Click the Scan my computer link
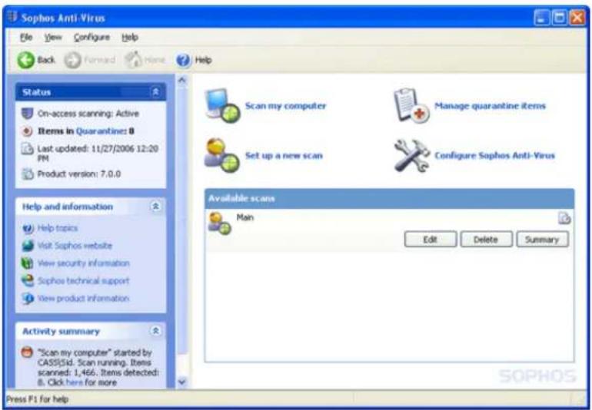 click(x=286, y=106)
